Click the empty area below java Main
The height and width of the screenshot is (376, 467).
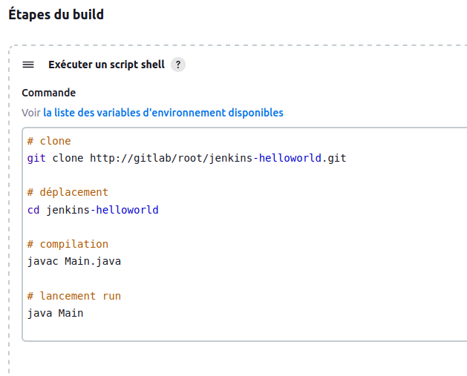223,329
